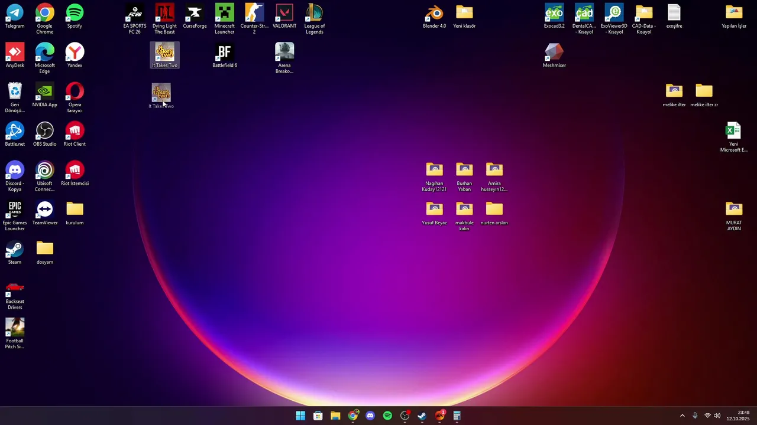Select the Epic Games Launcher shortcut
Image resolution: width=757 pixels, height=425 pixels.
[x=15, y=216]
